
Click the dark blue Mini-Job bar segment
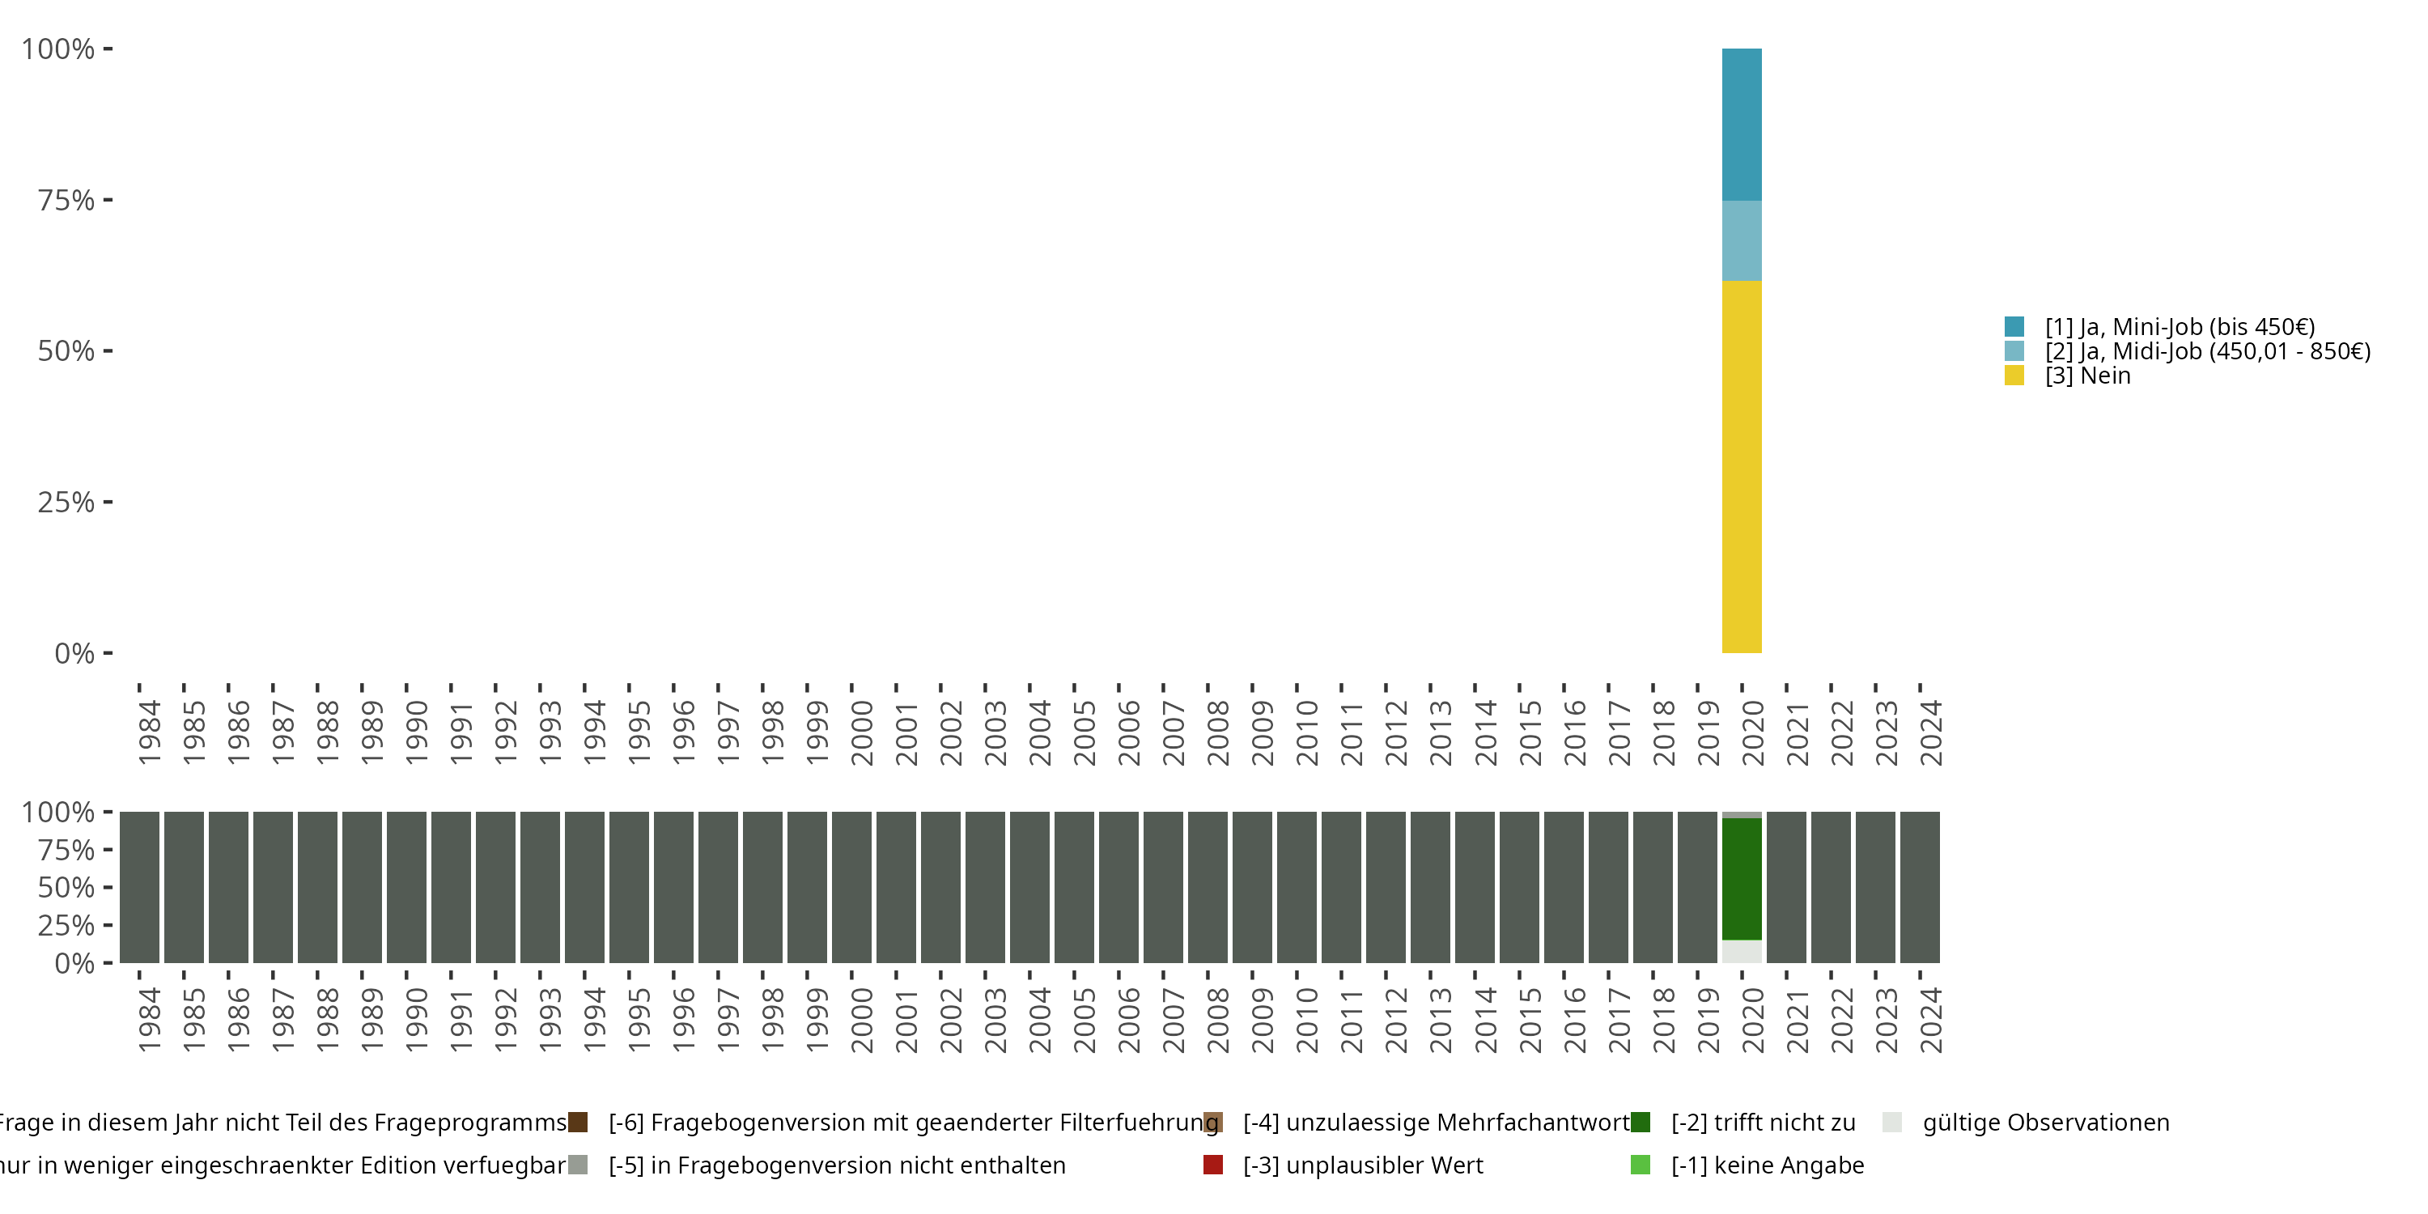[1741, 125]
